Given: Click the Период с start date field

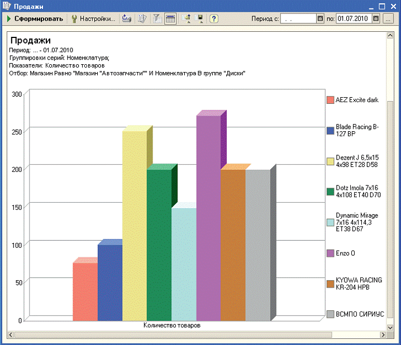Looking at the screenshot, I should [x=298, y=18].
